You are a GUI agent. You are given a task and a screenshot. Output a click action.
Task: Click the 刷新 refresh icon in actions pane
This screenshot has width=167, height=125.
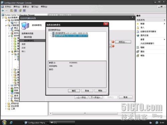tap(138, 47)
